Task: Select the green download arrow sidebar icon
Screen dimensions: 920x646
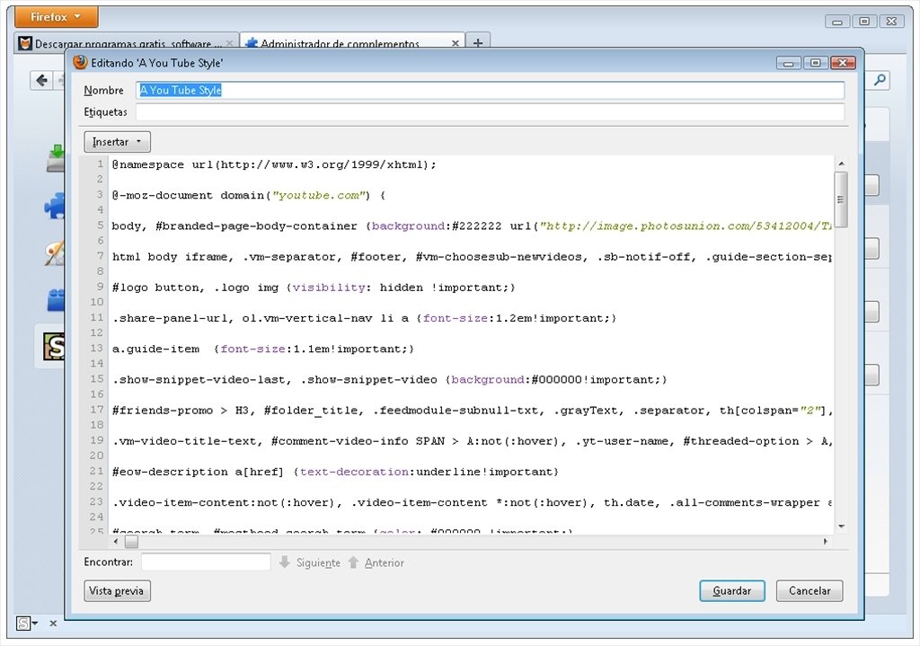Action: pyautogui.click(x=56, y=158)
